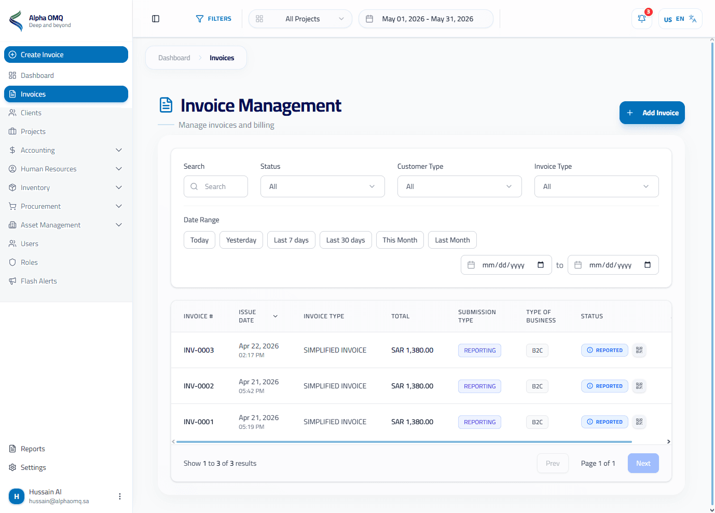The image size is (715, 513).
Task: Click the FILTERS button
Action: pos(214,19)
